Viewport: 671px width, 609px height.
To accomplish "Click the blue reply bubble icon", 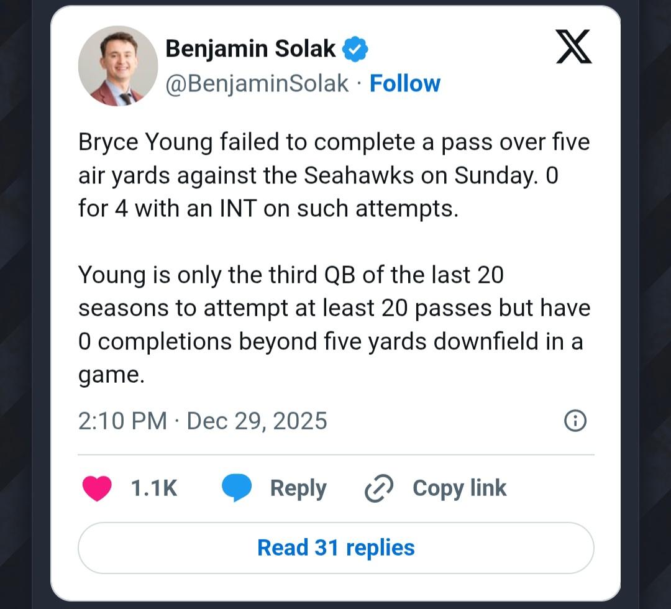I will (237, 488).
